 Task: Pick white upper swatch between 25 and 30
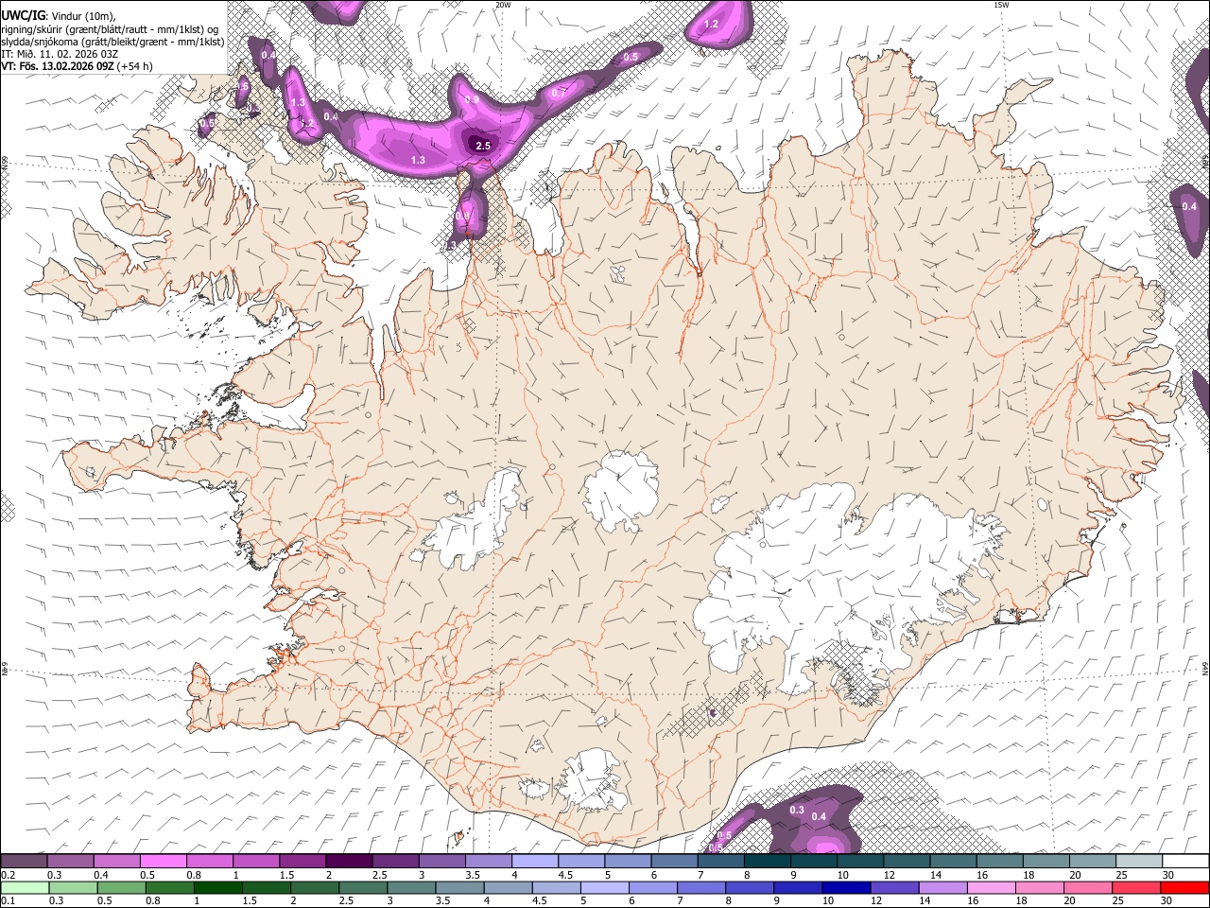coord(1138,861)
